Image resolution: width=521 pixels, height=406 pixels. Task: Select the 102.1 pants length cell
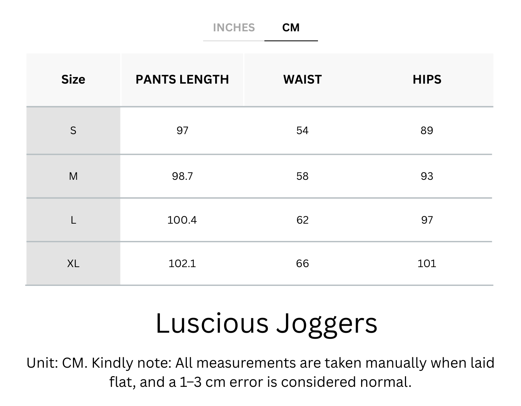[x=182, y=263]
